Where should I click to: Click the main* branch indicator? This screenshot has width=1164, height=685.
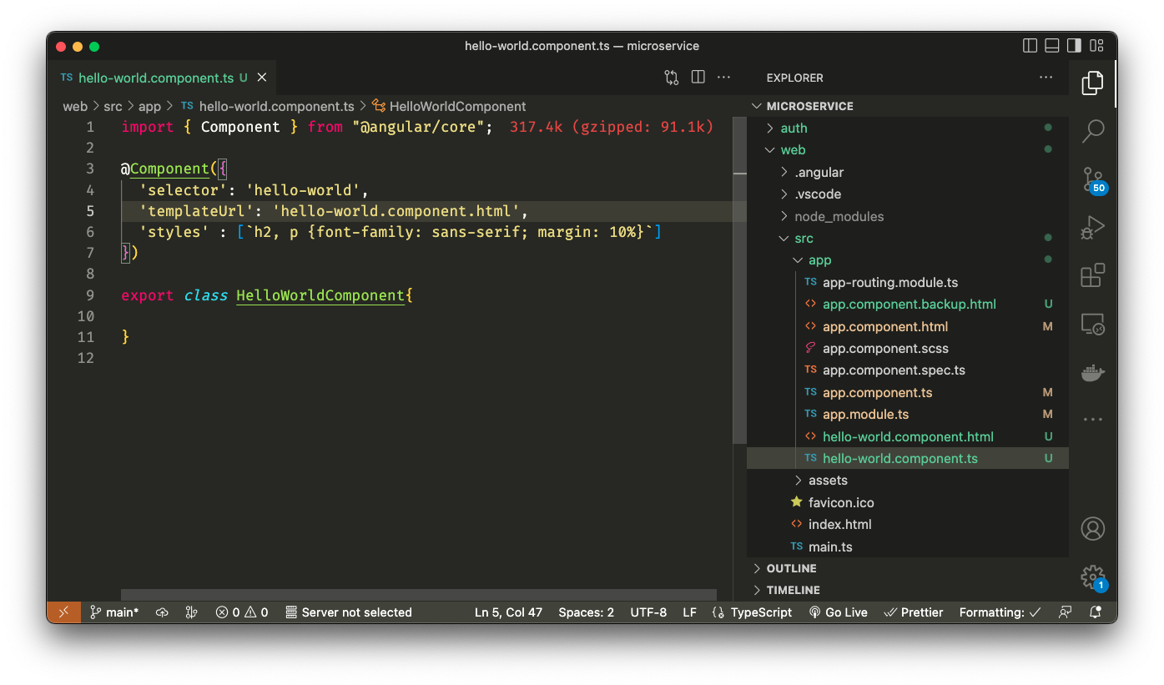click(114, 612)
